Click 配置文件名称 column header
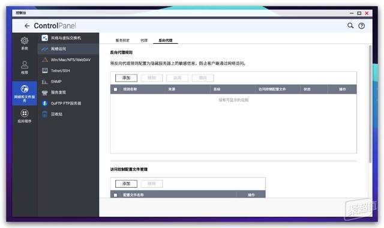384x228 pixels. click(133, 195)
